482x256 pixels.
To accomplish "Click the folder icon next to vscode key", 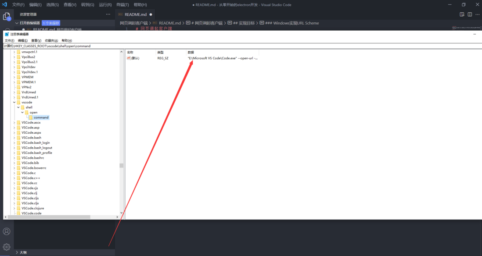I will point(18,102).
